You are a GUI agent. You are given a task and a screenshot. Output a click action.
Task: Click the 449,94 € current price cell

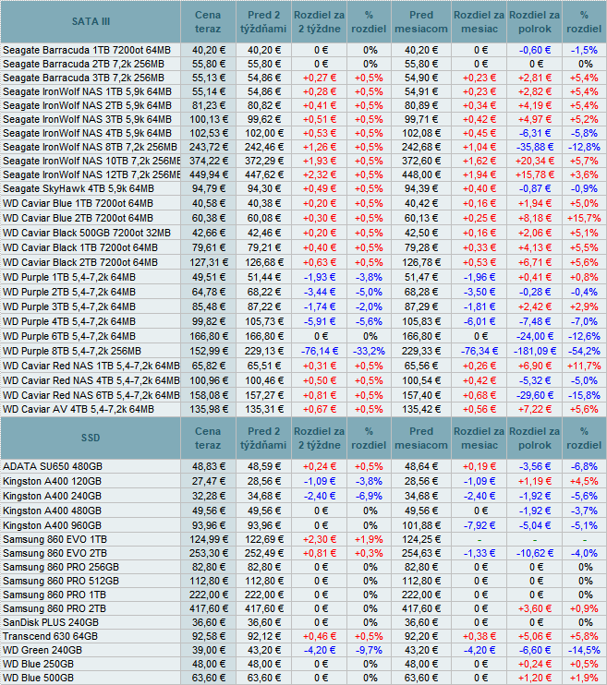point(209,174)
